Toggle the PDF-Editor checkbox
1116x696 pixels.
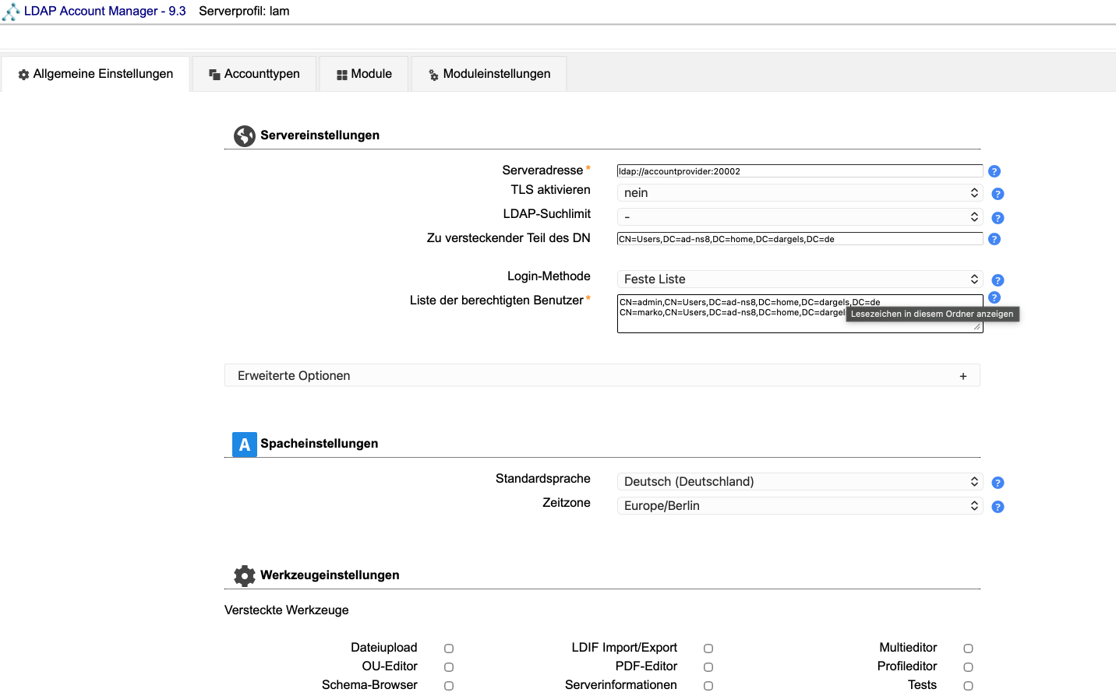click(708, 667)
